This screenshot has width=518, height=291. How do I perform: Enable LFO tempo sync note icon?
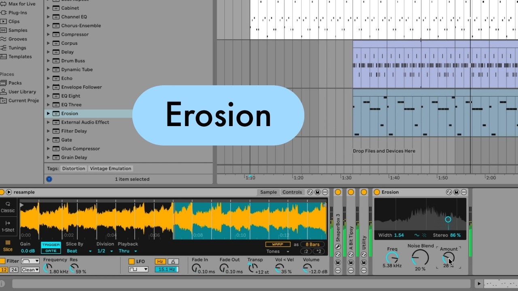point(173,261)
